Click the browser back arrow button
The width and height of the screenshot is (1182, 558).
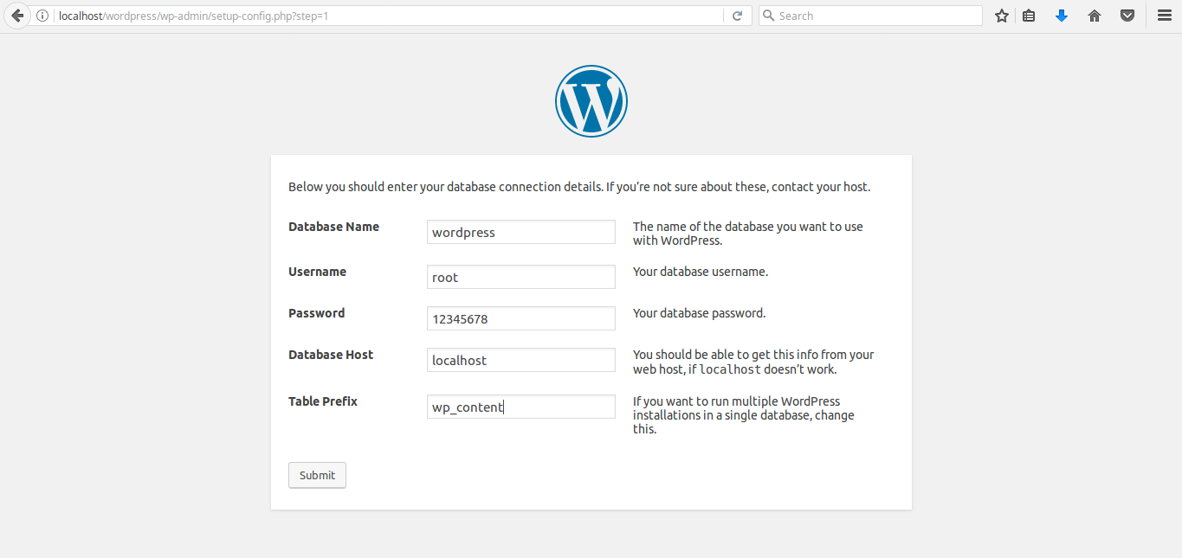[16, 16]
